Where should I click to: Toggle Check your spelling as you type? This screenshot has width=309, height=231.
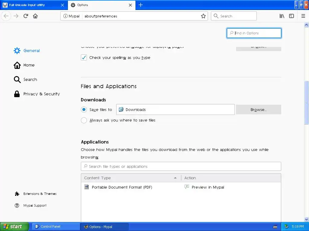tap(84, 57)
